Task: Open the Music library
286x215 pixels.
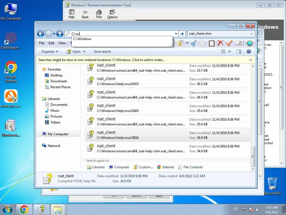Action: pyautogui.click(x=55, y=110)
